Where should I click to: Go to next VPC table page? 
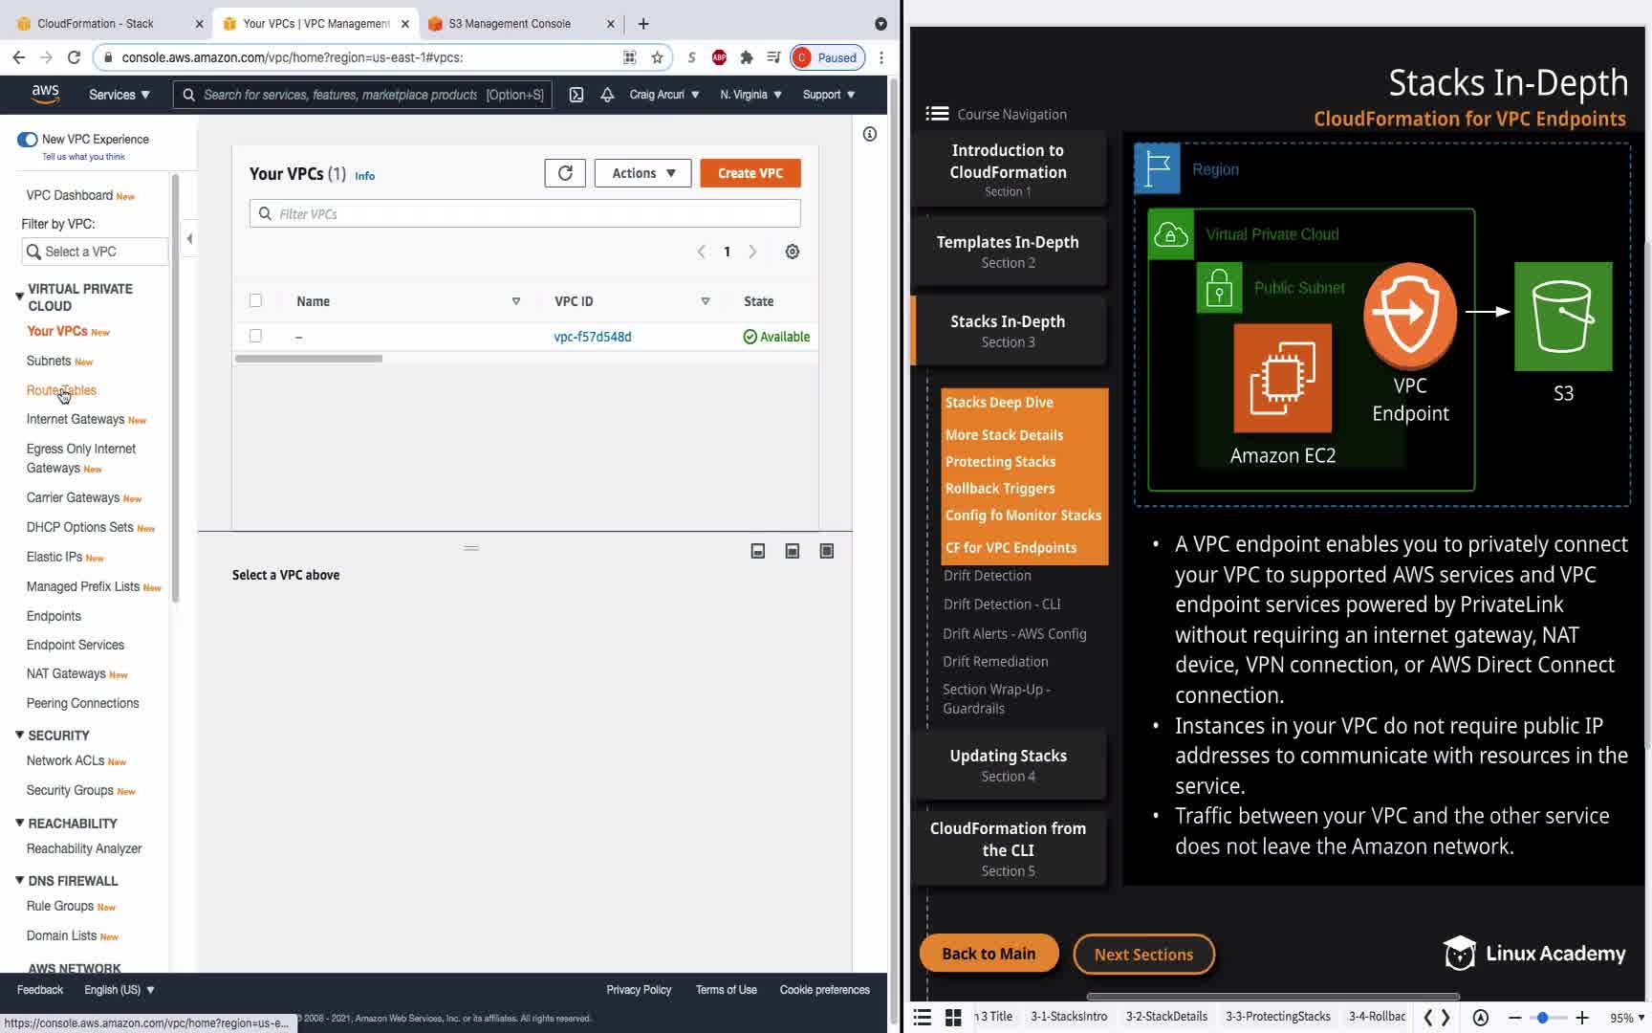tap(752, 252)
